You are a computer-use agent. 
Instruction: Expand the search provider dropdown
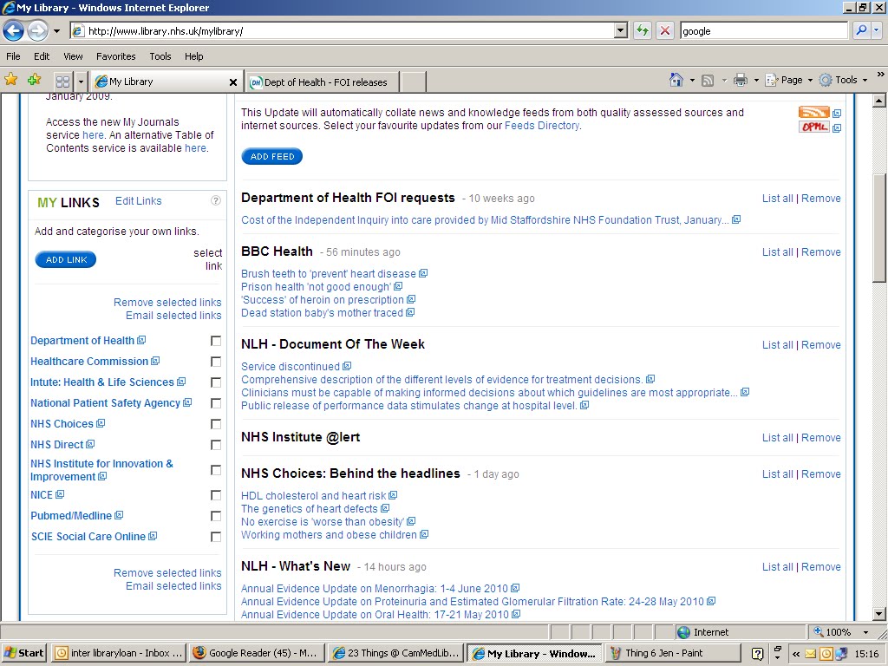tap(877, 30)
